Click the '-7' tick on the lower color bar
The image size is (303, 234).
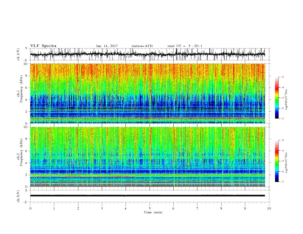coord(282,182)
